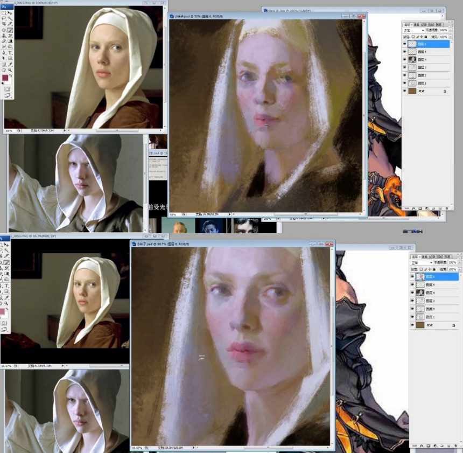Open status bar arrow menu of 50% painting window
463x453 pixels.
(229, 214)
